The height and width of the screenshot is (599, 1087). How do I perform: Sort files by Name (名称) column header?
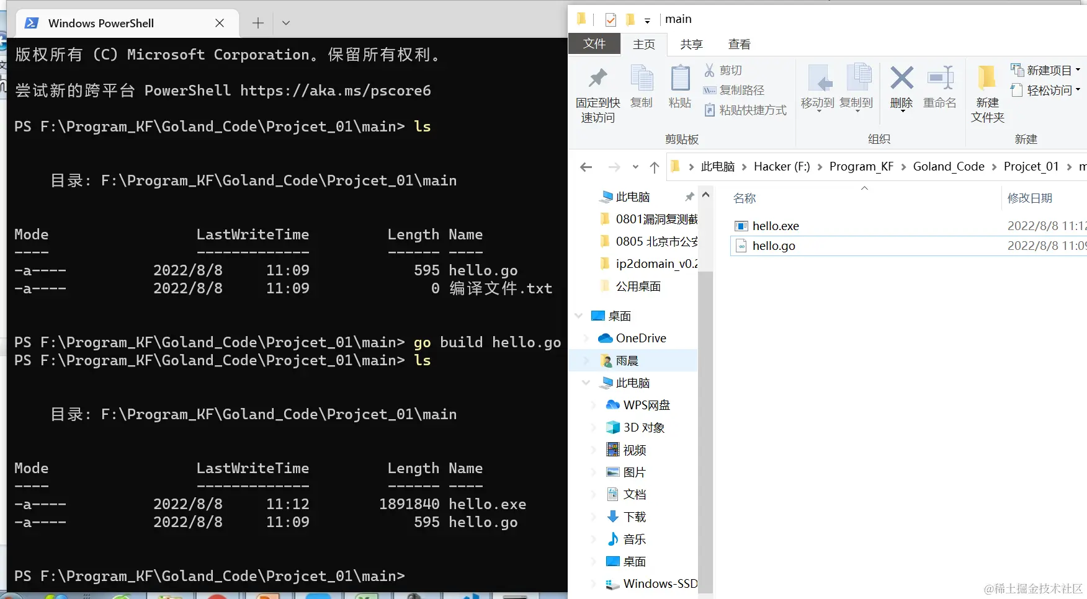[x=745, y=198]
